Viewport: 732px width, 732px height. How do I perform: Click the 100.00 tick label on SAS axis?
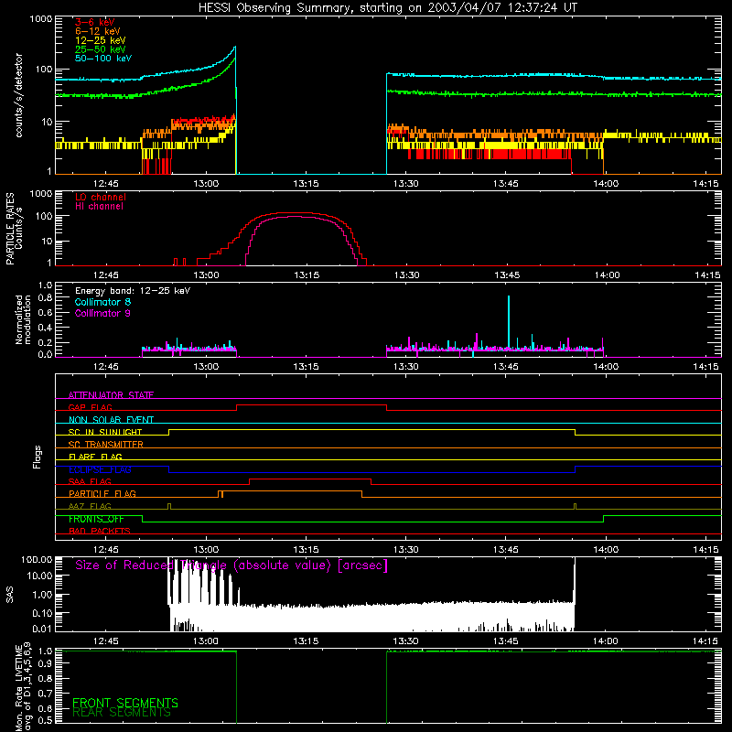click(x=37, y=559)
